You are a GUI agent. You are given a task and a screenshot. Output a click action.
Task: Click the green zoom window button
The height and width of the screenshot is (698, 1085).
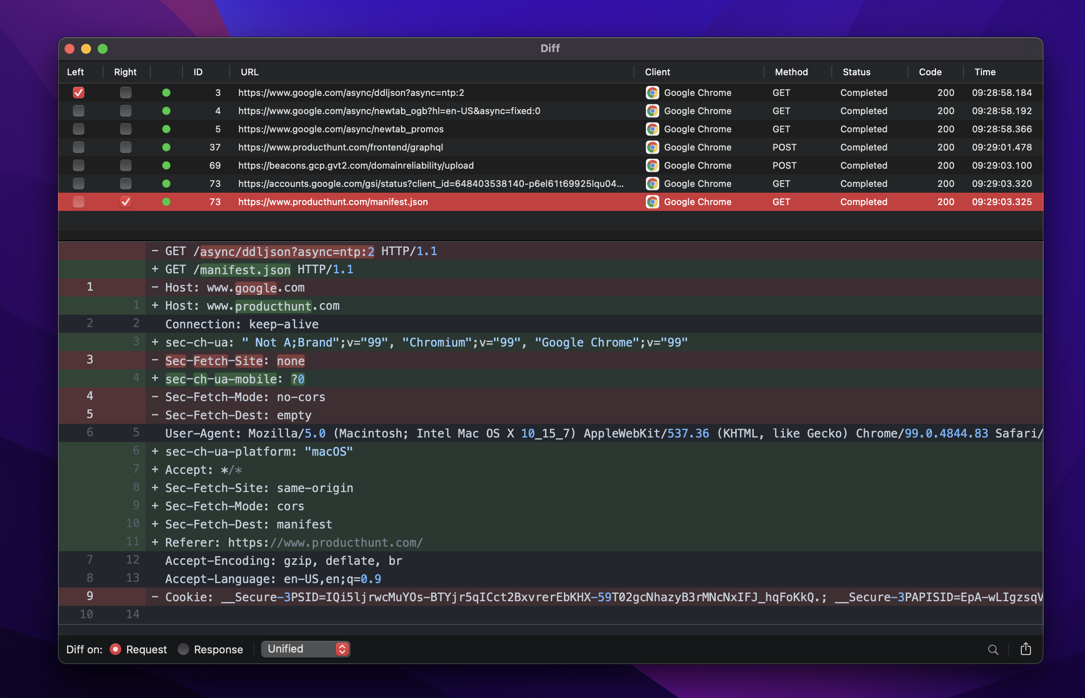click(x=103, y=48)
